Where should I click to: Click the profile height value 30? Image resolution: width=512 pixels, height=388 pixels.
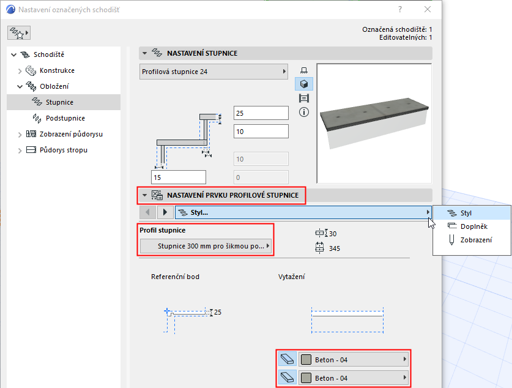pos(333,234)
